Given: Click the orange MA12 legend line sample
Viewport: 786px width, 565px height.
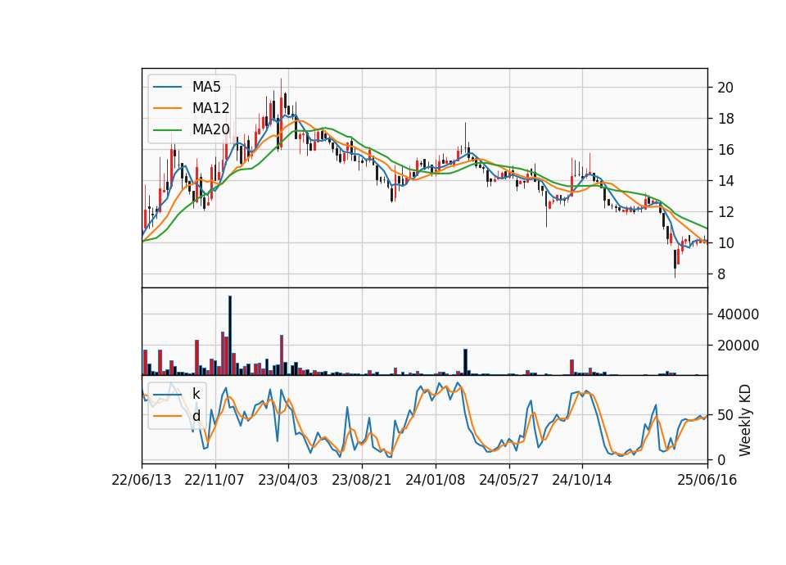Looking at the screenshot, I should click(x=167, y=108).
